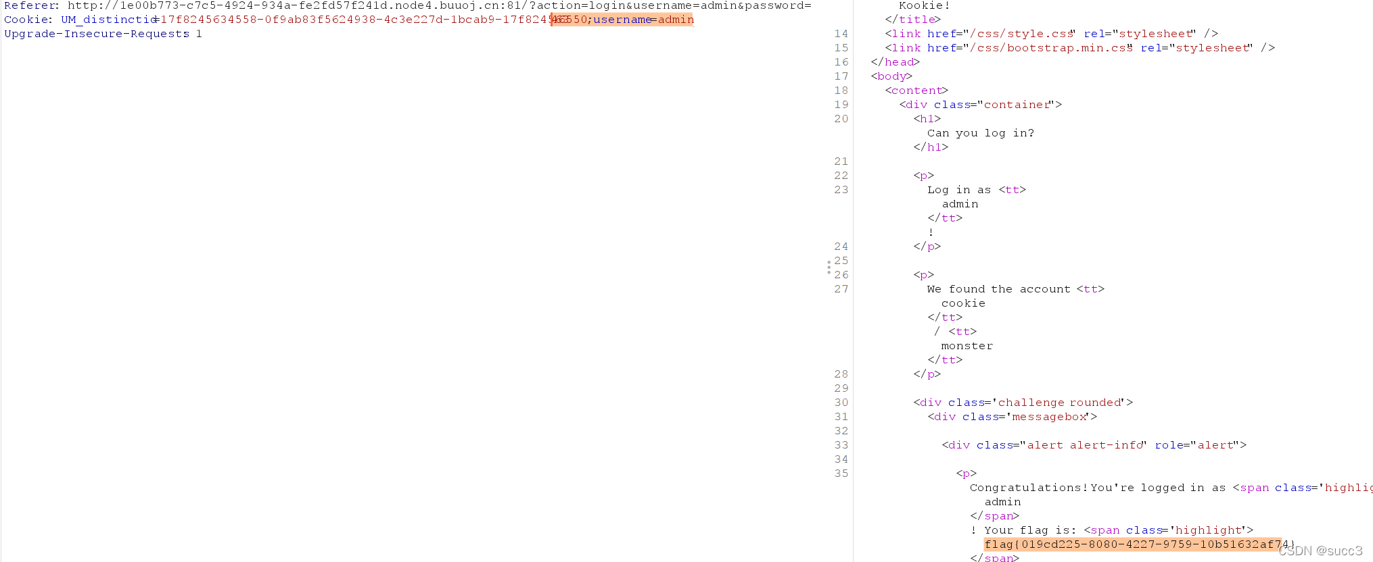Click the 'Can you log in?' heading text
The width and height of the screenshot is (1373, 562).
click(980, 133)
